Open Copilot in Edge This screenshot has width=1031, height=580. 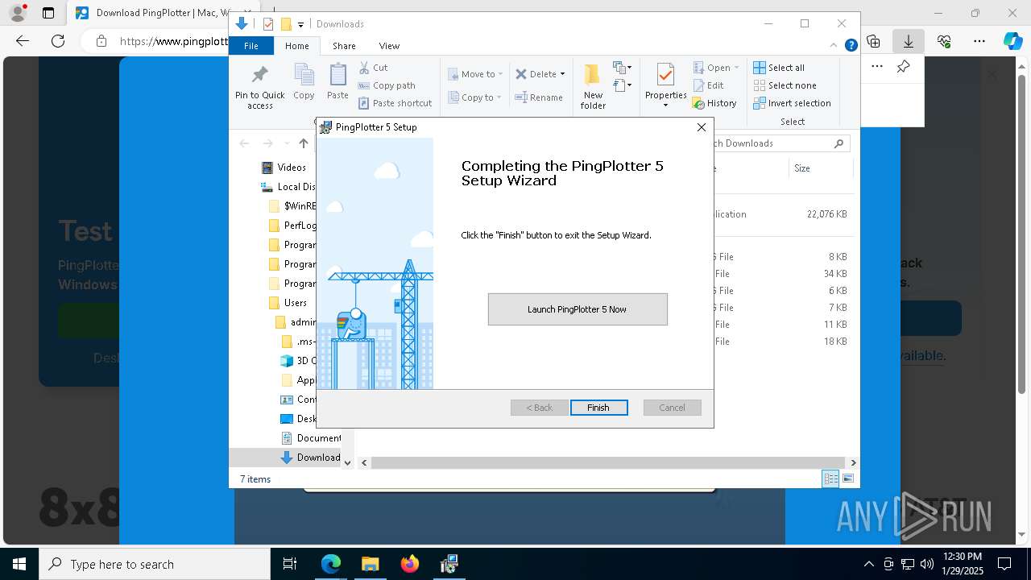(x=1012, y=41)
